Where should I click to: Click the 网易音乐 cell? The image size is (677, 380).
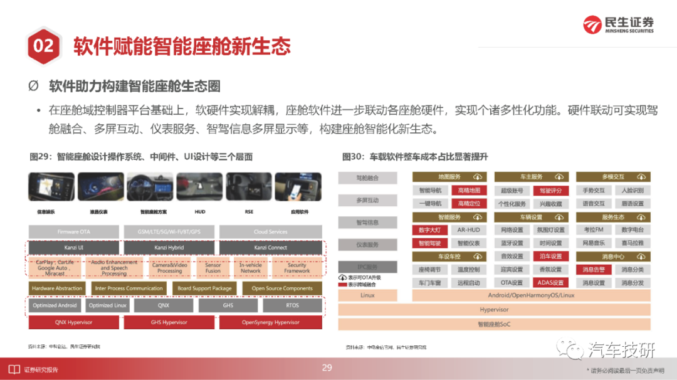(x=594, y=243)
